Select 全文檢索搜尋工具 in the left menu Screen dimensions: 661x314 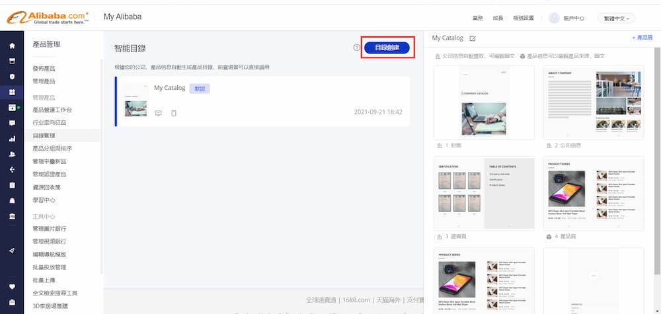(55, 293)
